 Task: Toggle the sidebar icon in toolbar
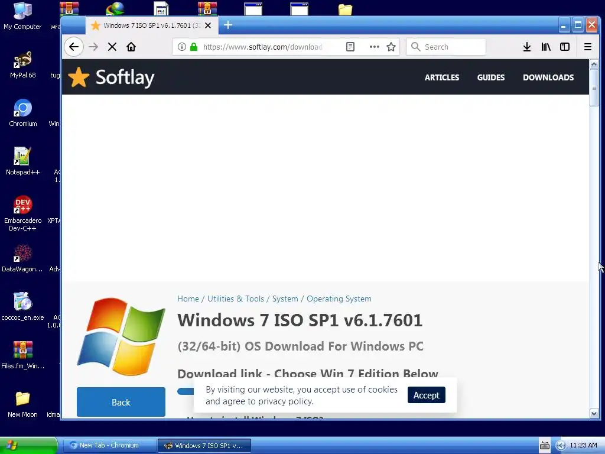click(565, 47)
